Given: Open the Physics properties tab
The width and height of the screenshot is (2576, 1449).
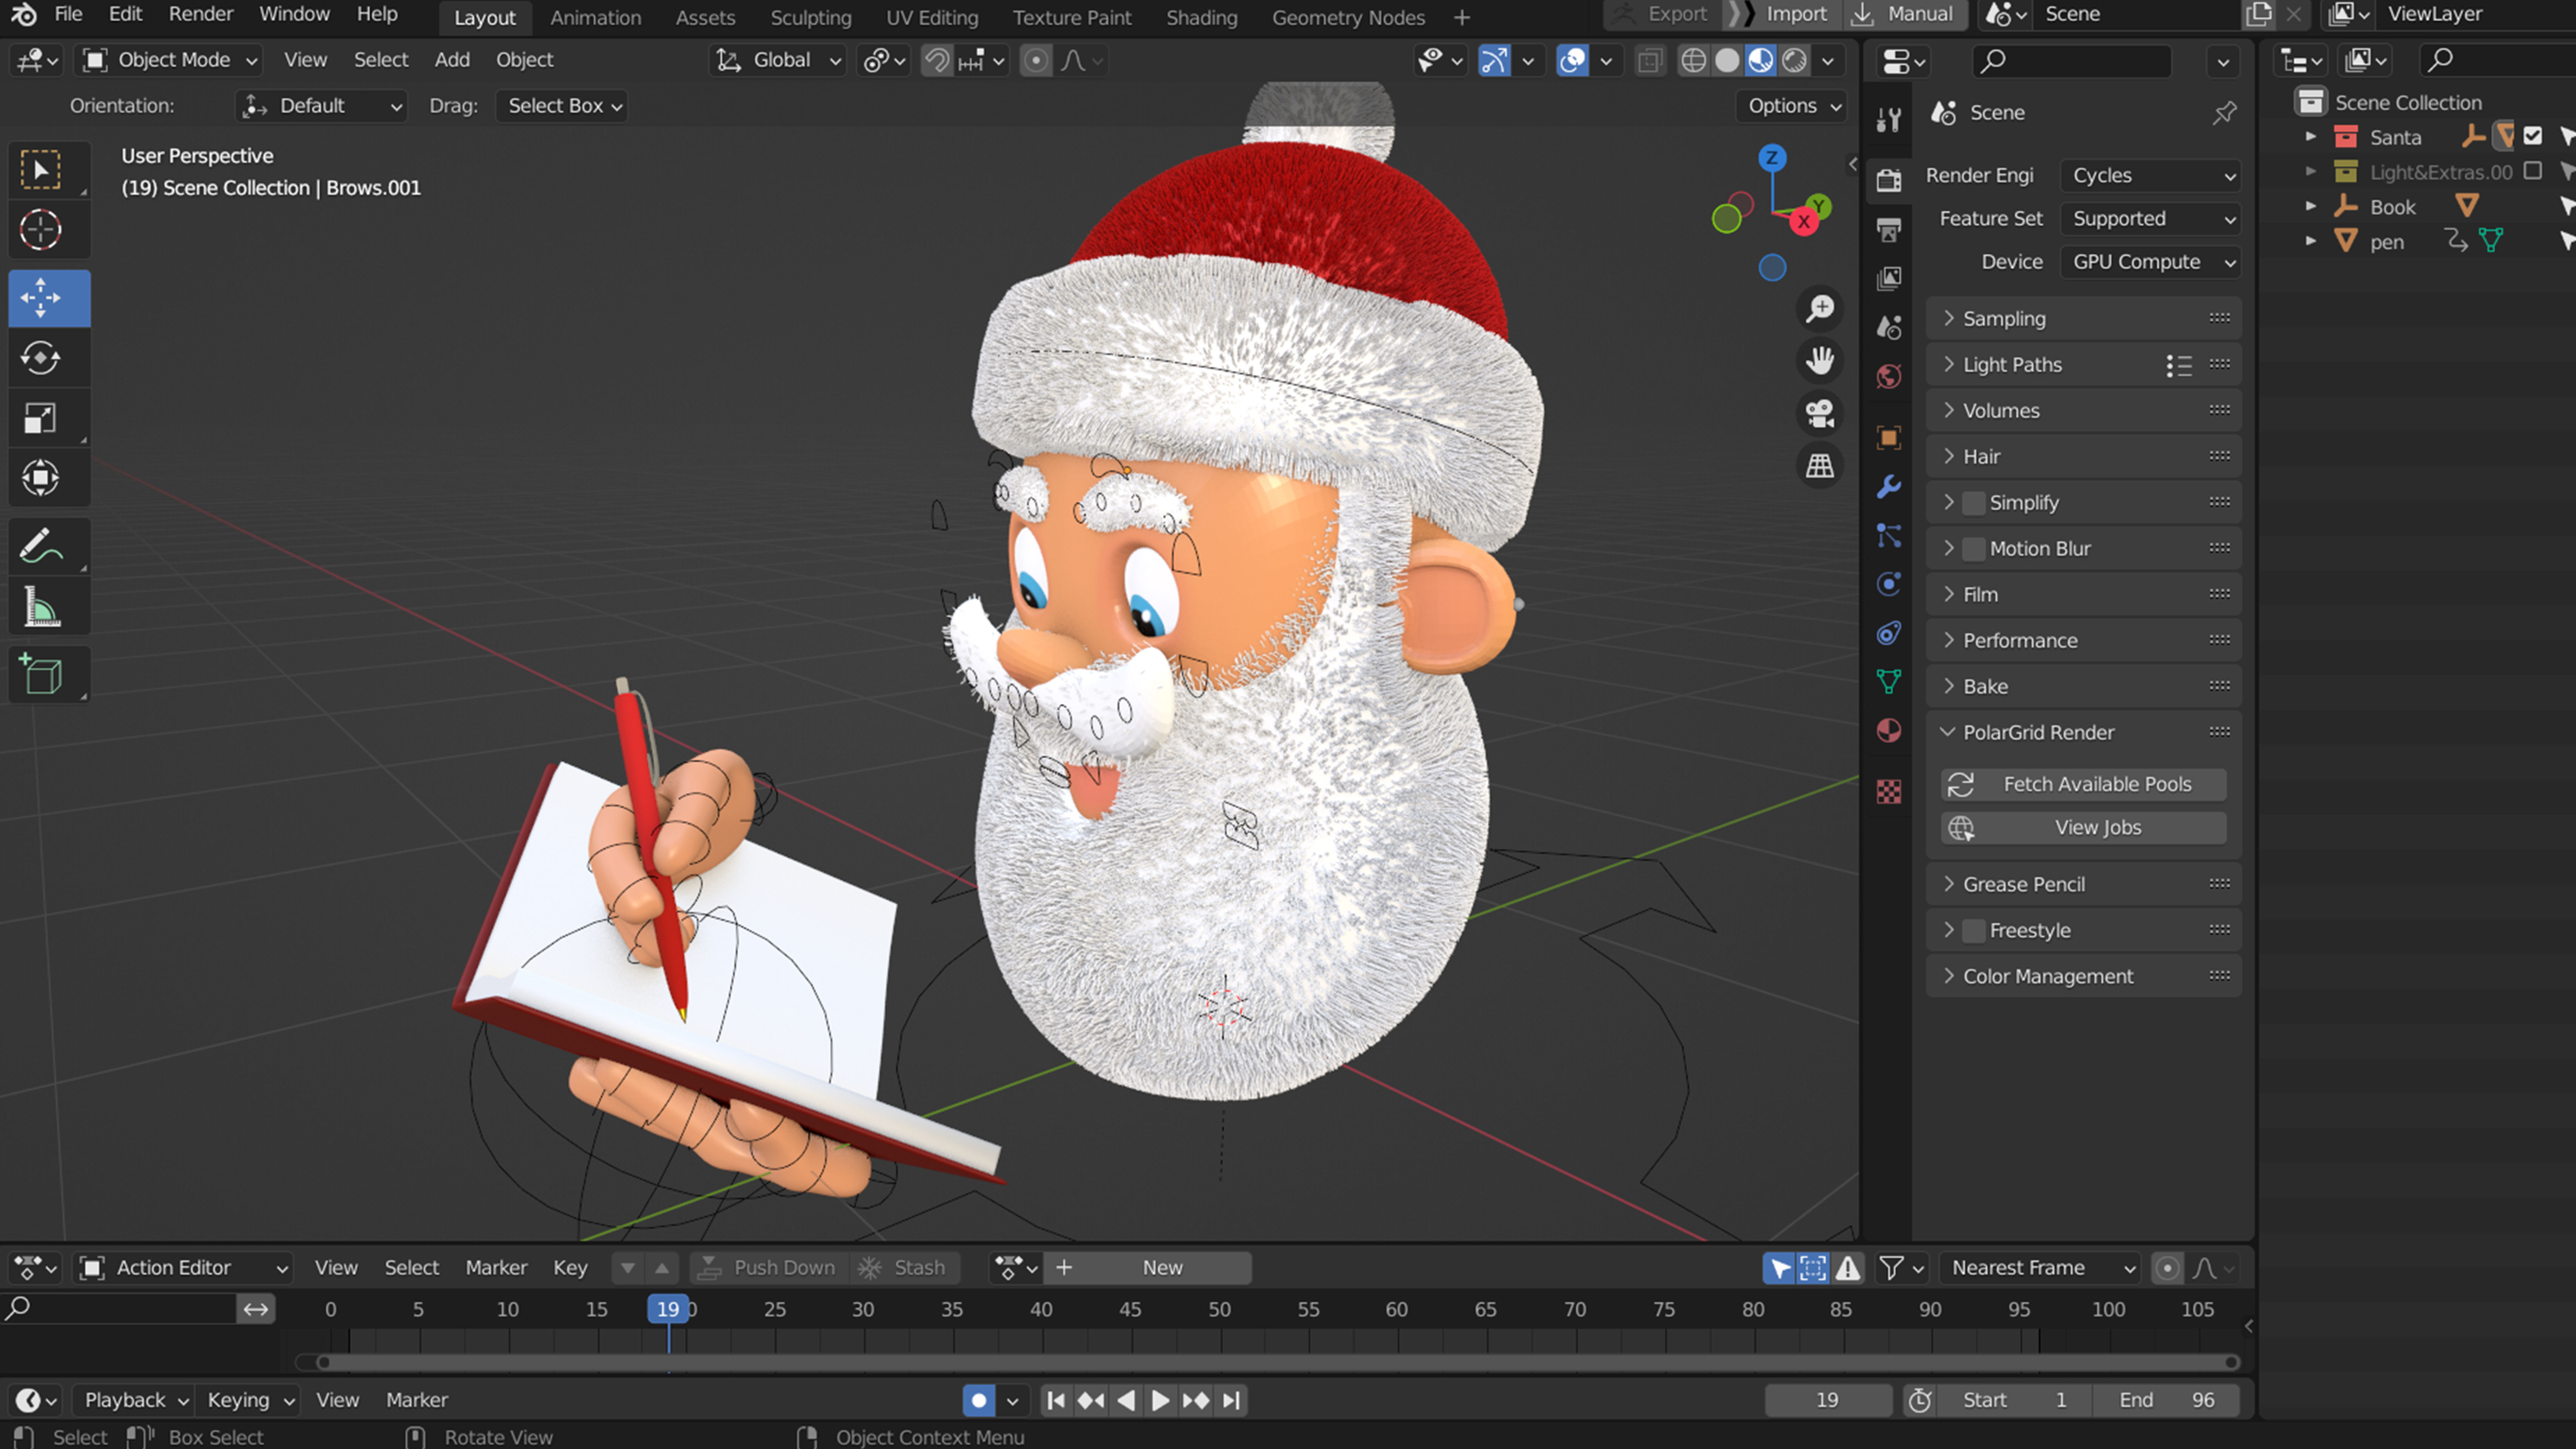Looking at the screenshot, I should coord(1888,584).
